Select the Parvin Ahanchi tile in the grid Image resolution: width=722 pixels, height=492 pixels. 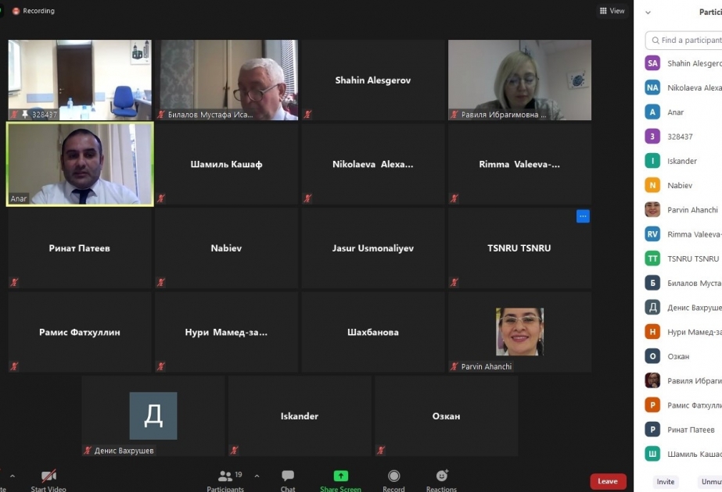click(x=520, y=332)
